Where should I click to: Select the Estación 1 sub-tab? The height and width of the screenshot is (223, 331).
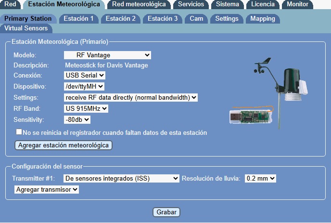pos(78,19)
